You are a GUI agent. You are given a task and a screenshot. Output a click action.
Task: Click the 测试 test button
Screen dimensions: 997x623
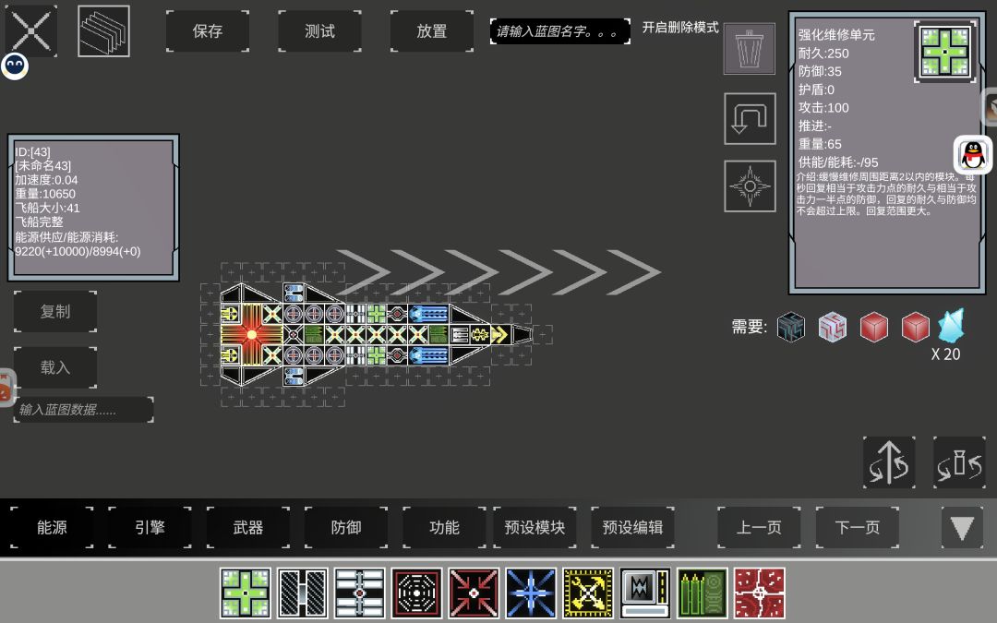pos(319,31)
